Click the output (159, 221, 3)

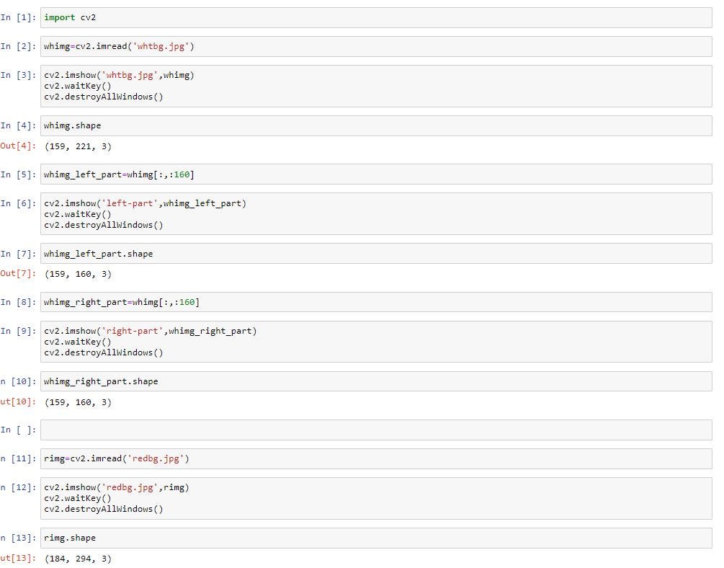pyautogui.click(x=78, y=146)
